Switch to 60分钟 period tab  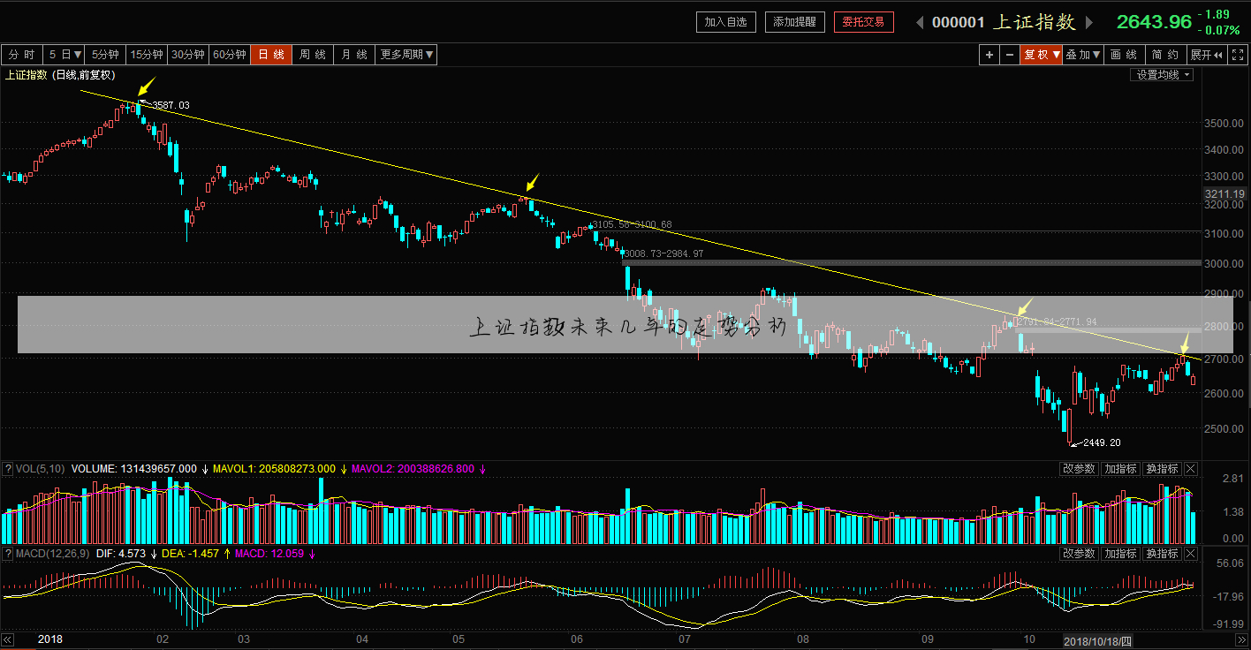tap(229, 55)
